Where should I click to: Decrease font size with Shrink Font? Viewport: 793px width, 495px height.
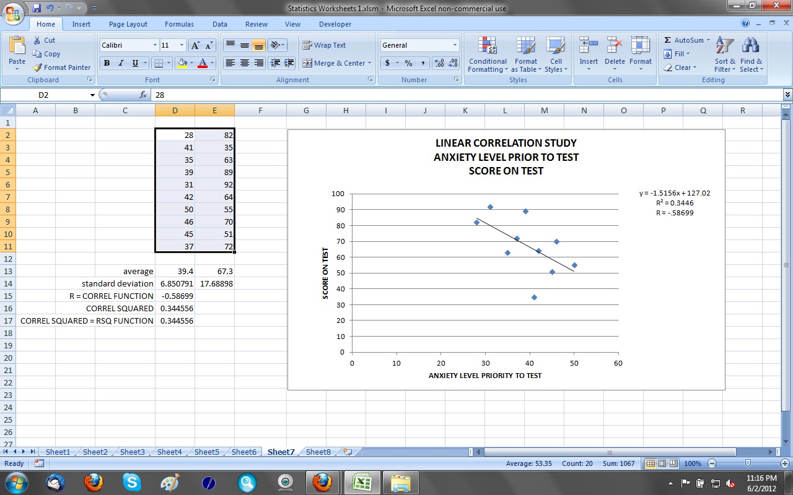click(x=209, y=45)
